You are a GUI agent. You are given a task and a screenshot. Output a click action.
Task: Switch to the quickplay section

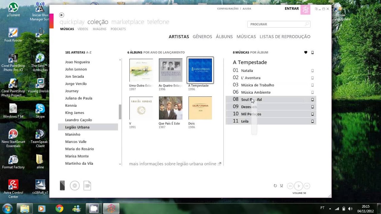(72, 22)
